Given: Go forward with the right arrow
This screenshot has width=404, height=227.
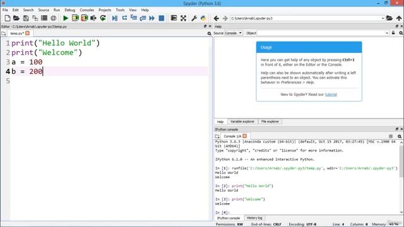Looking at the screenshot, I should [225, 18].
